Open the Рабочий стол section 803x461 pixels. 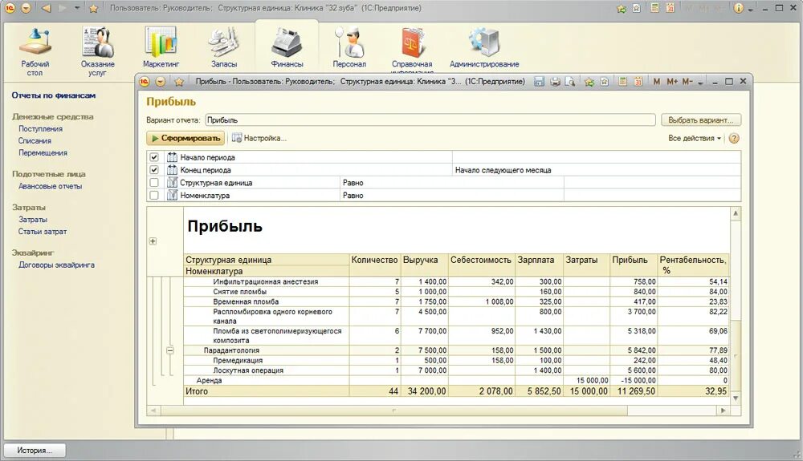pyautogui.click(x=35, y=51)
